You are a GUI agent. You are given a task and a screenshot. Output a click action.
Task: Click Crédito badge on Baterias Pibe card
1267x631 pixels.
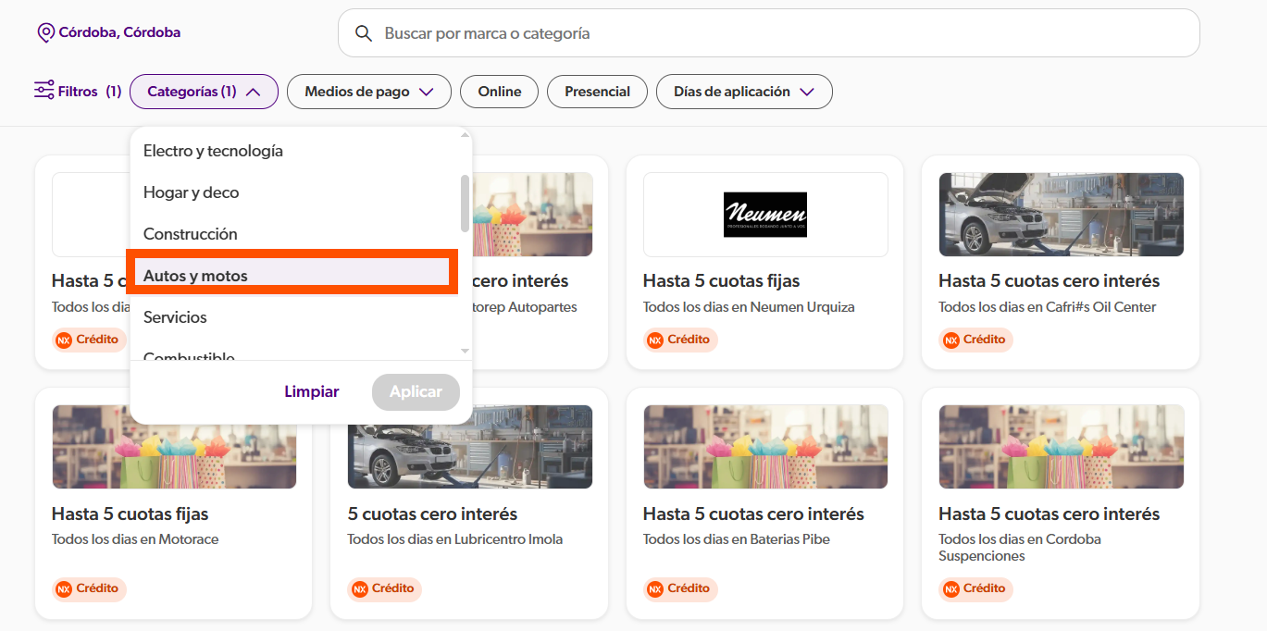click(680, 588)
